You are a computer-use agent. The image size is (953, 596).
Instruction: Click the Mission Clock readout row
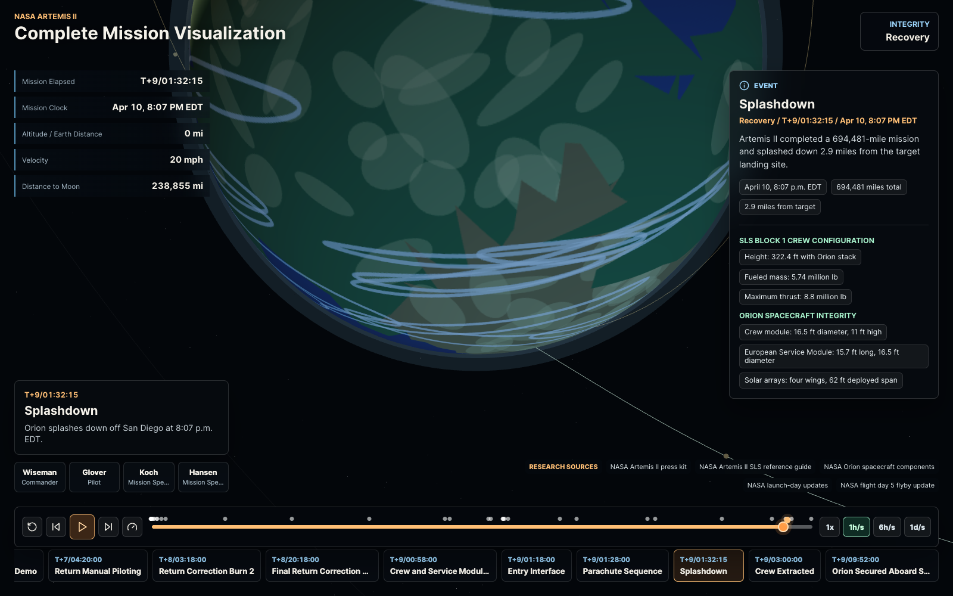(112, 107)
